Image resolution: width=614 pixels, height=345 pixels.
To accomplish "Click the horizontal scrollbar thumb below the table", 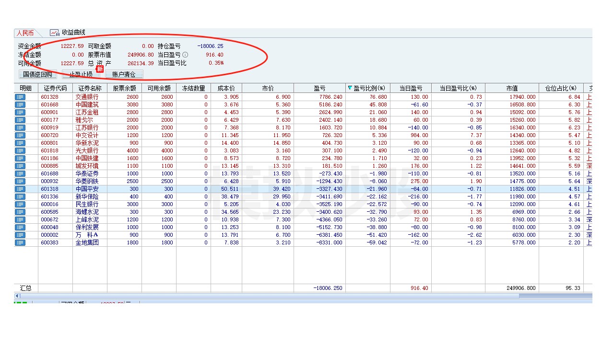I will tap(270, 296).
